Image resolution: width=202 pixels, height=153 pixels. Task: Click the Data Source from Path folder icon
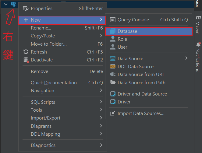113,82
